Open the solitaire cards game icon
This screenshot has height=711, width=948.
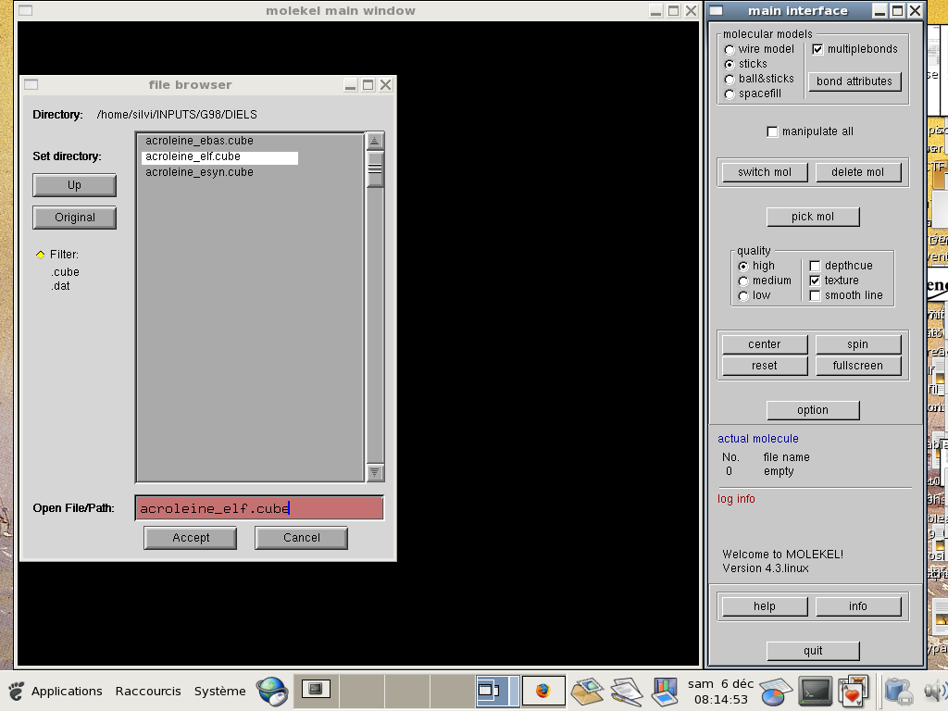click(x=853, y=691)
